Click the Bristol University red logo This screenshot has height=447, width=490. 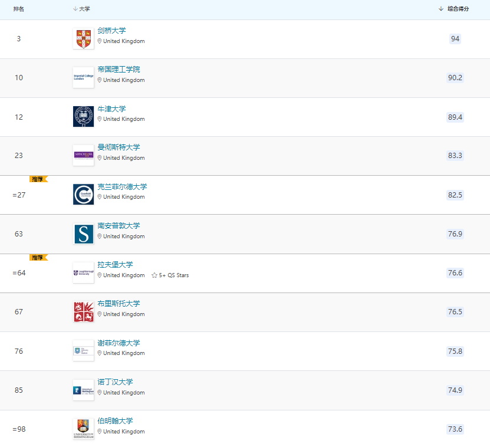click(83, 312)
